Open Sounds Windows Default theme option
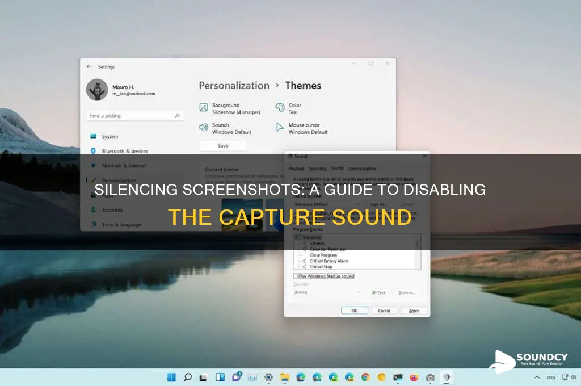 coord(225,128)
